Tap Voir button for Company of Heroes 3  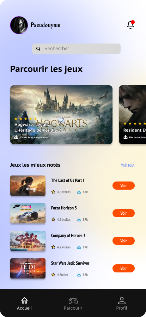(123, 241)
